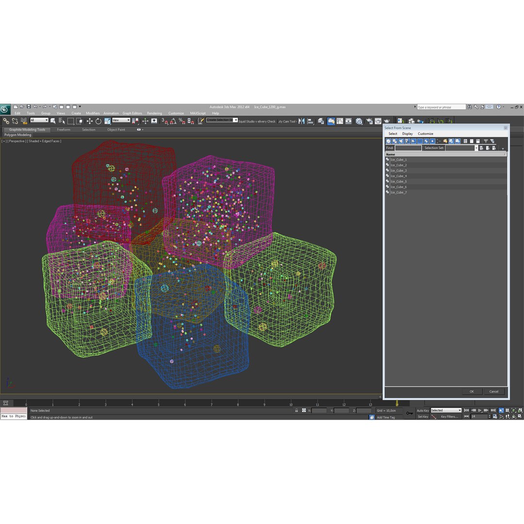Activate the Select and Scale tool
This screenshot has height=524, width=524.
[x=107, y=121]
